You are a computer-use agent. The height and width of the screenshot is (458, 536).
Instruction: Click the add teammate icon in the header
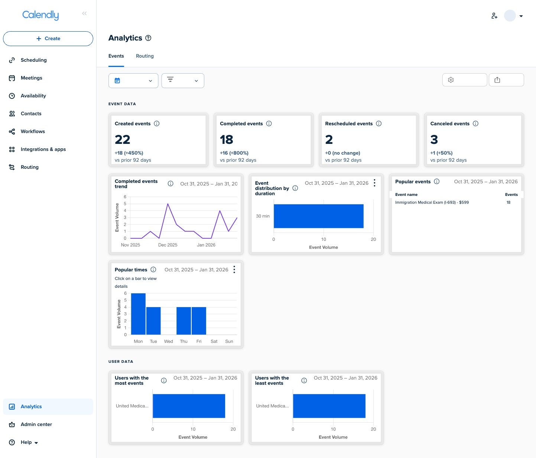click(494, 16)
